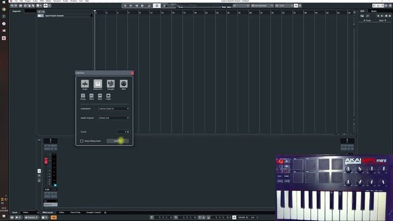Toggle the Cycle loop button
Image resolution: width=393 pixels, height=221 pixels.
(149, 6)
